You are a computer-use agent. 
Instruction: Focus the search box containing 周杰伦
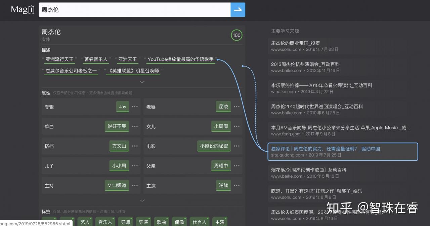[x=134, y=10]
